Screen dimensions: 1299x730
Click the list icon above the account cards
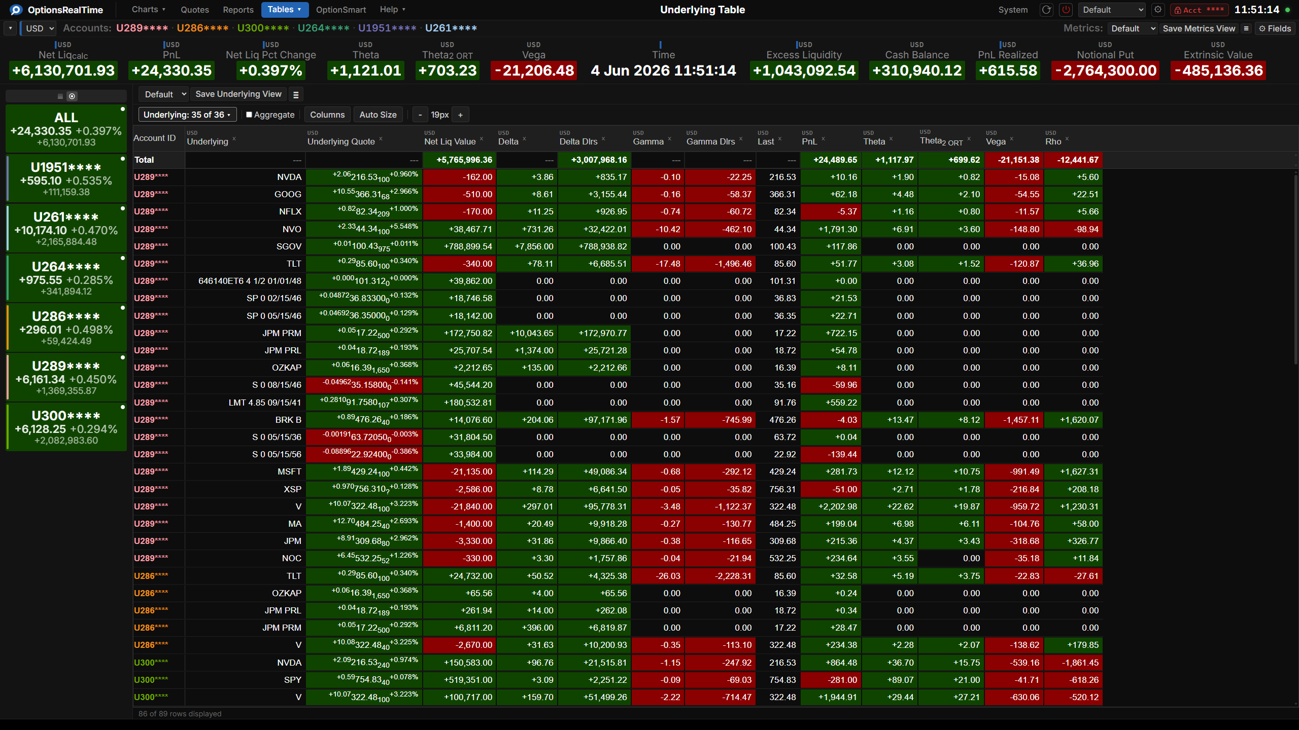(x=60, y=96)
